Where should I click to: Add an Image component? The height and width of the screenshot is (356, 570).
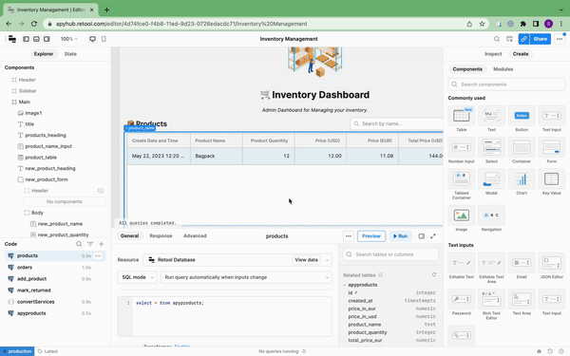coord(462,218)
